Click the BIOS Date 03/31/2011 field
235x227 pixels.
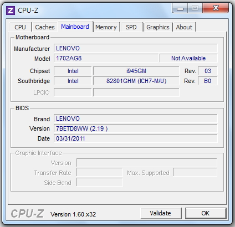coord(136,138)
